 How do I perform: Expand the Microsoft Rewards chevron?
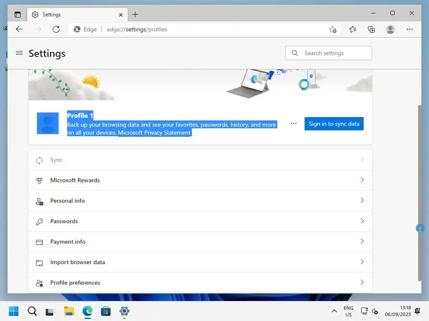pyautogui.click(x=362, y=180)
